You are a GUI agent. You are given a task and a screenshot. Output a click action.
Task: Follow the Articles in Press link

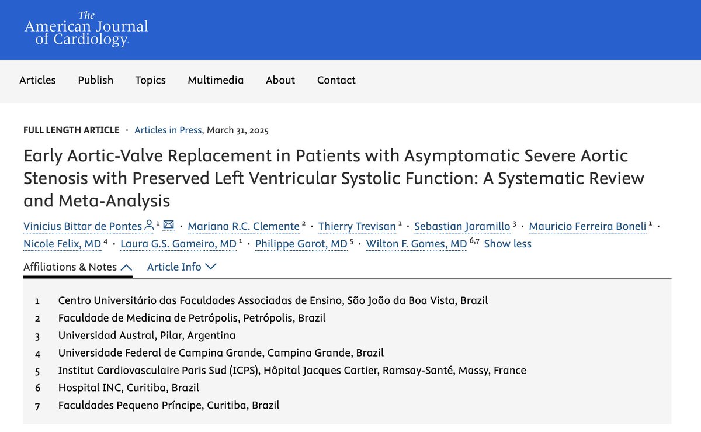(168, 130)
